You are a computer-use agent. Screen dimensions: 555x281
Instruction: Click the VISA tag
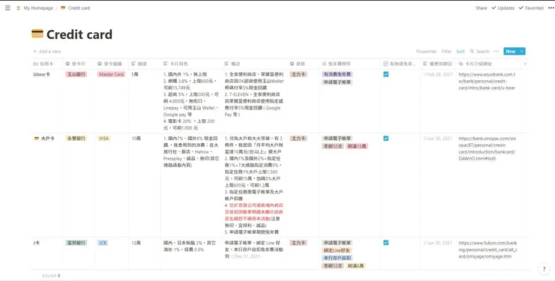point(103,138)
